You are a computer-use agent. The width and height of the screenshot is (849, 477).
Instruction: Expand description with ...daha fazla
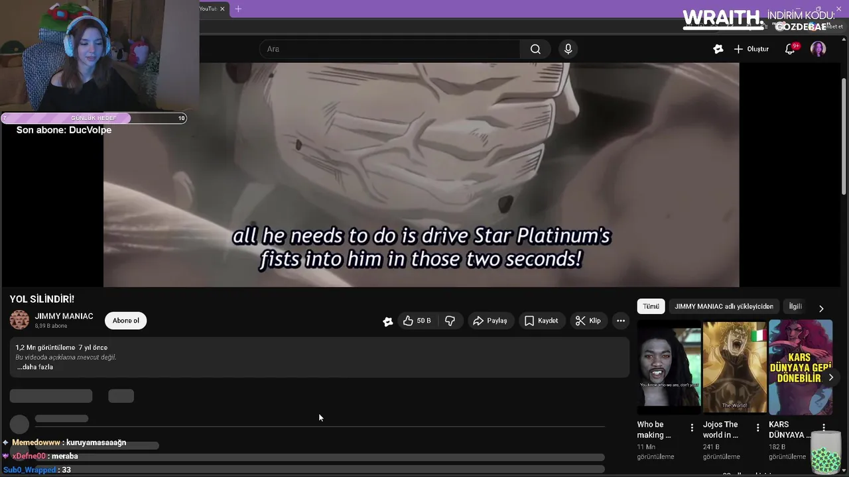pos(34,367)
